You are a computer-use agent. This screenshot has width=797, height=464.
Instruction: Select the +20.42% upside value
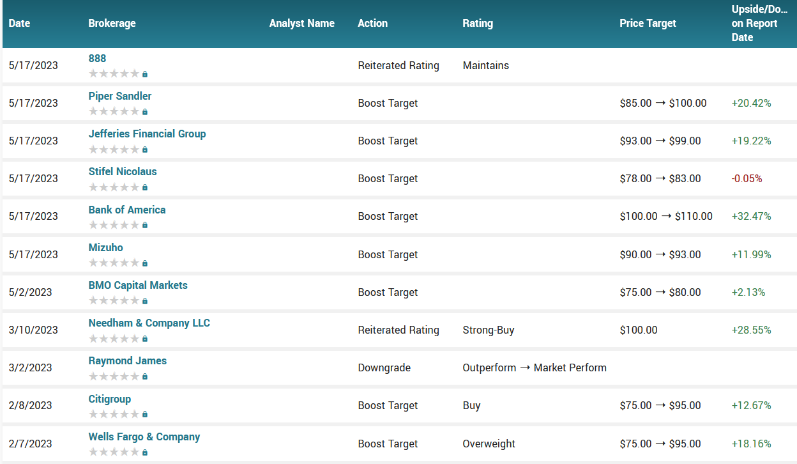click(752, 103)
